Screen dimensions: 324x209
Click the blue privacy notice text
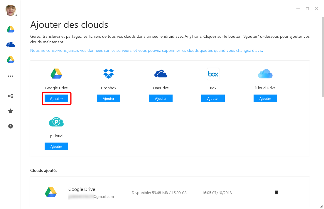146,51
